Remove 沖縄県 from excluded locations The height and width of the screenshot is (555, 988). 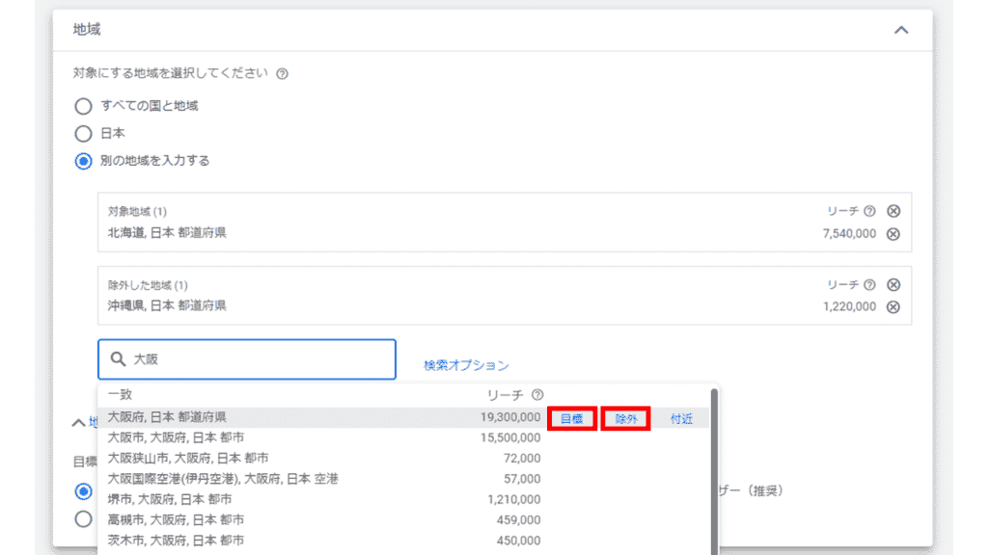click(x=893, y=306)
